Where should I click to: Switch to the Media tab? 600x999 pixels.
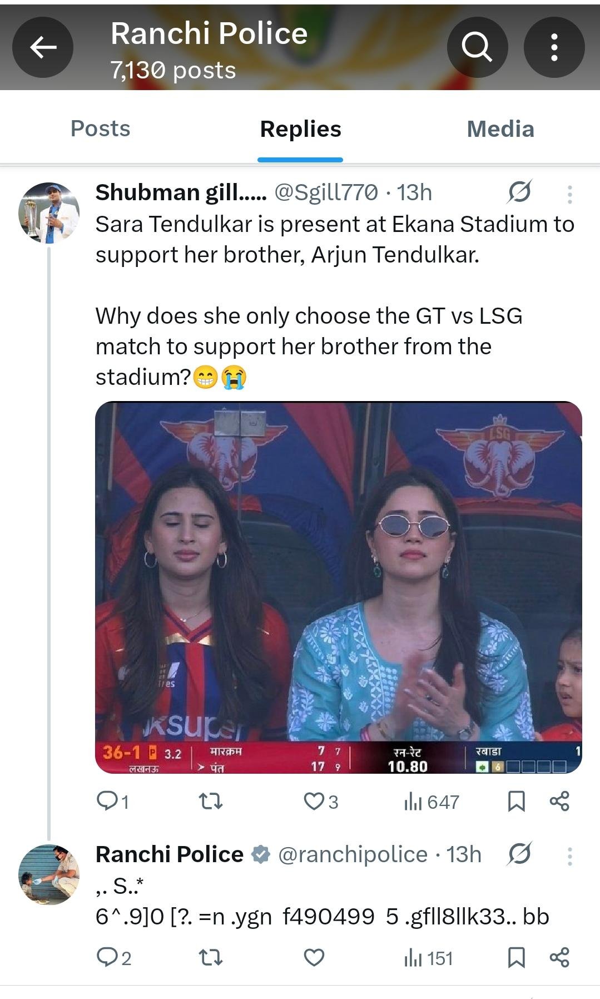(500, 128)
